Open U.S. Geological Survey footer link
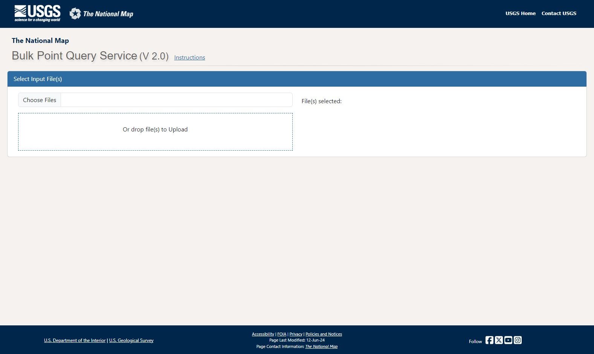Screen dimensions: 594x354 click(131, 340)
